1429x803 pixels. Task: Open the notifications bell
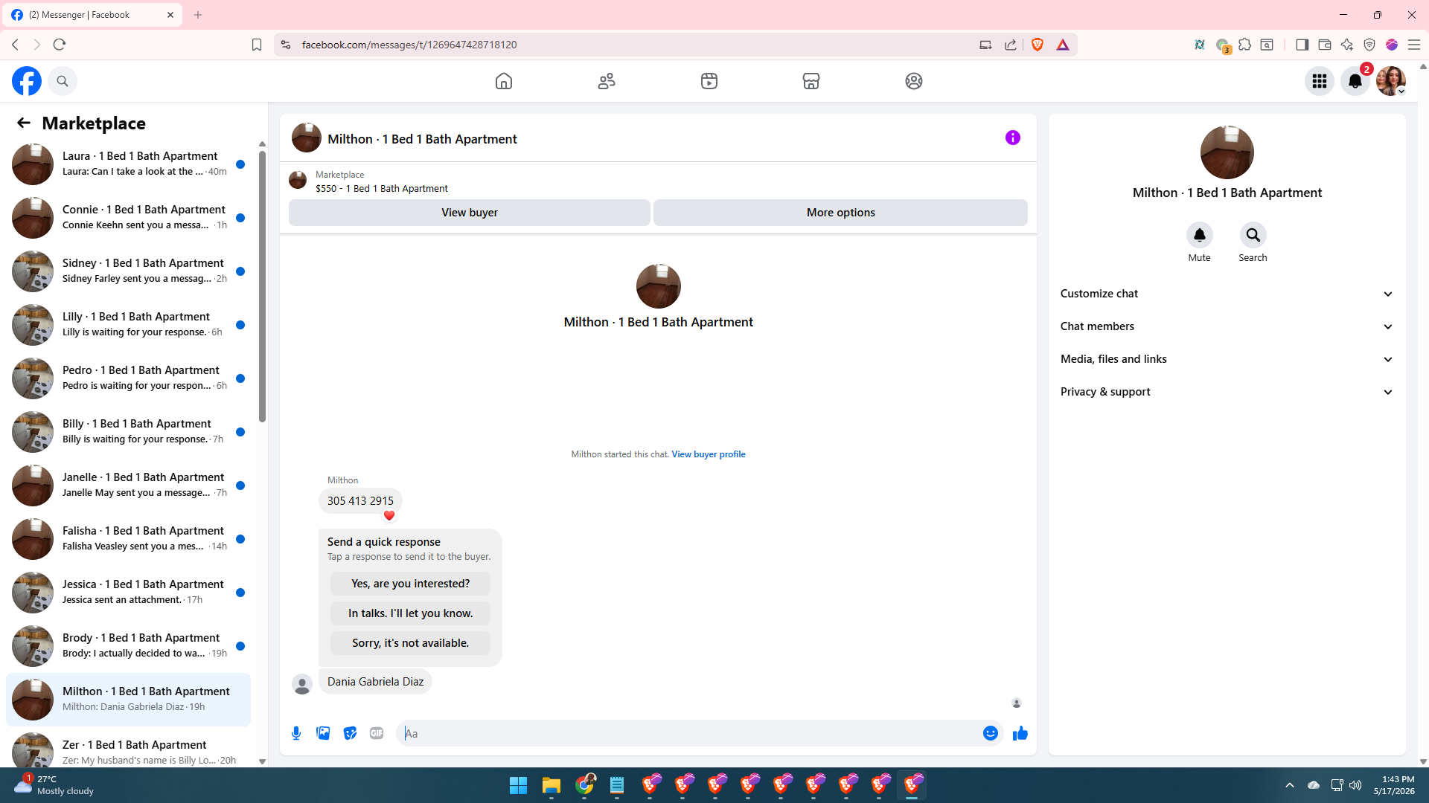[1355, 81]
